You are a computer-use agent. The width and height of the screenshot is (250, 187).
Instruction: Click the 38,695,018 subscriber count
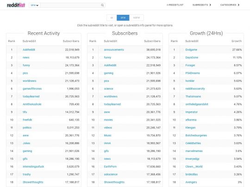pyautogui.click(x=153, y=50)
